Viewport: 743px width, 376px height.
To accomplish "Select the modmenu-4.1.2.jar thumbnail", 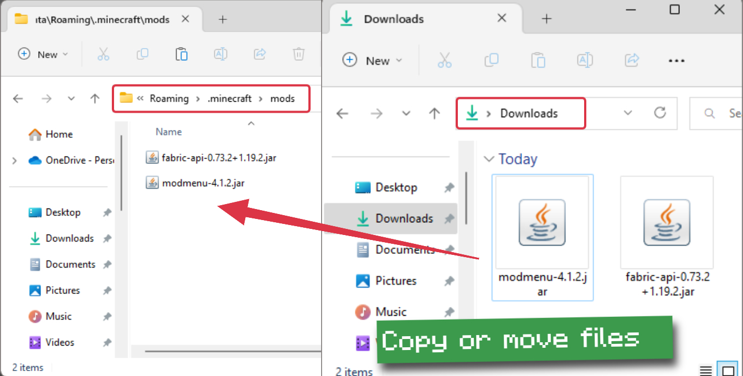I will coord(542,221).
